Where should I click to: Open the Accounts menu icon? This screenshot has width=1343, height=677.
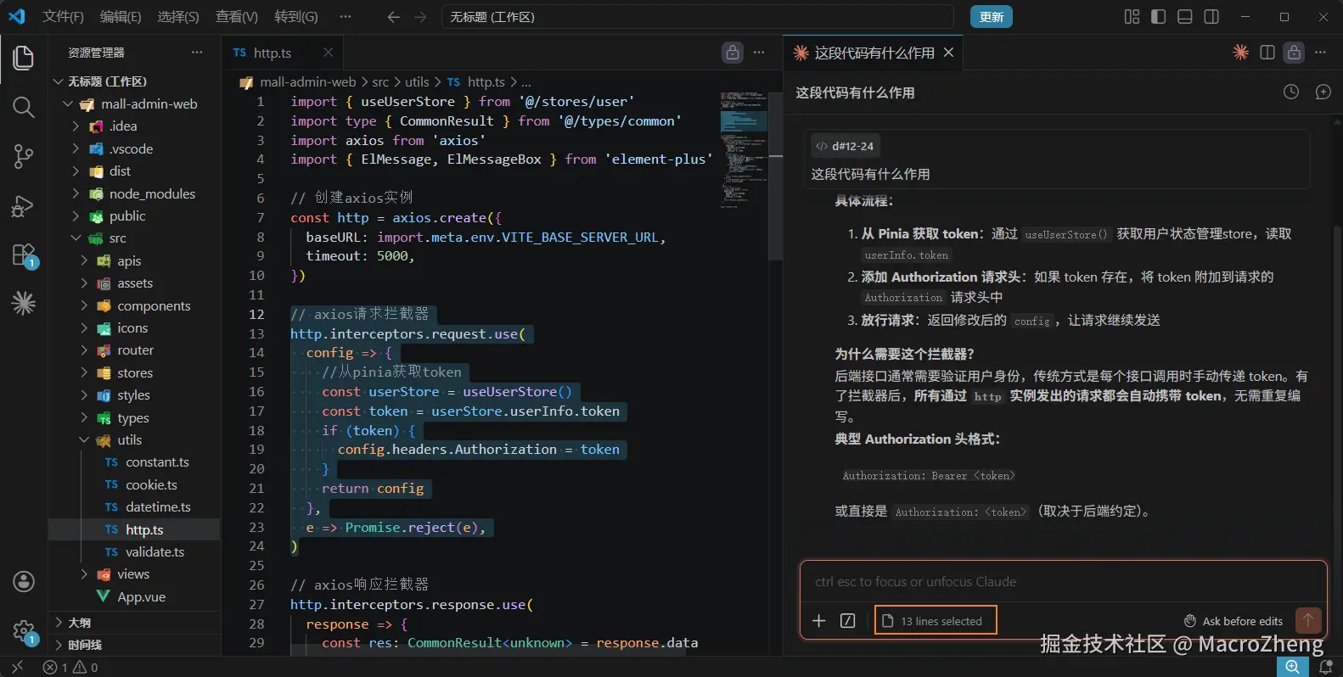(x=24, y=581)
